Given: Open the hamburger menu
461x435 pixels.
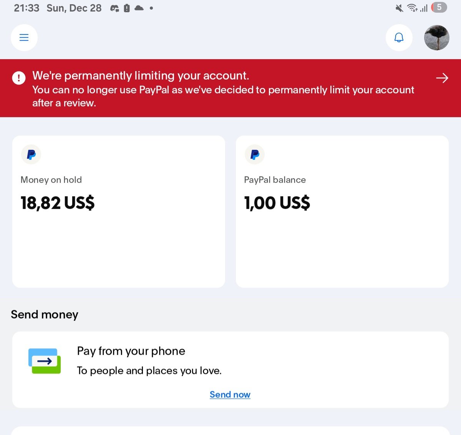Looking at the screenshot, I should pyautogui.click(x=24, y=38).
